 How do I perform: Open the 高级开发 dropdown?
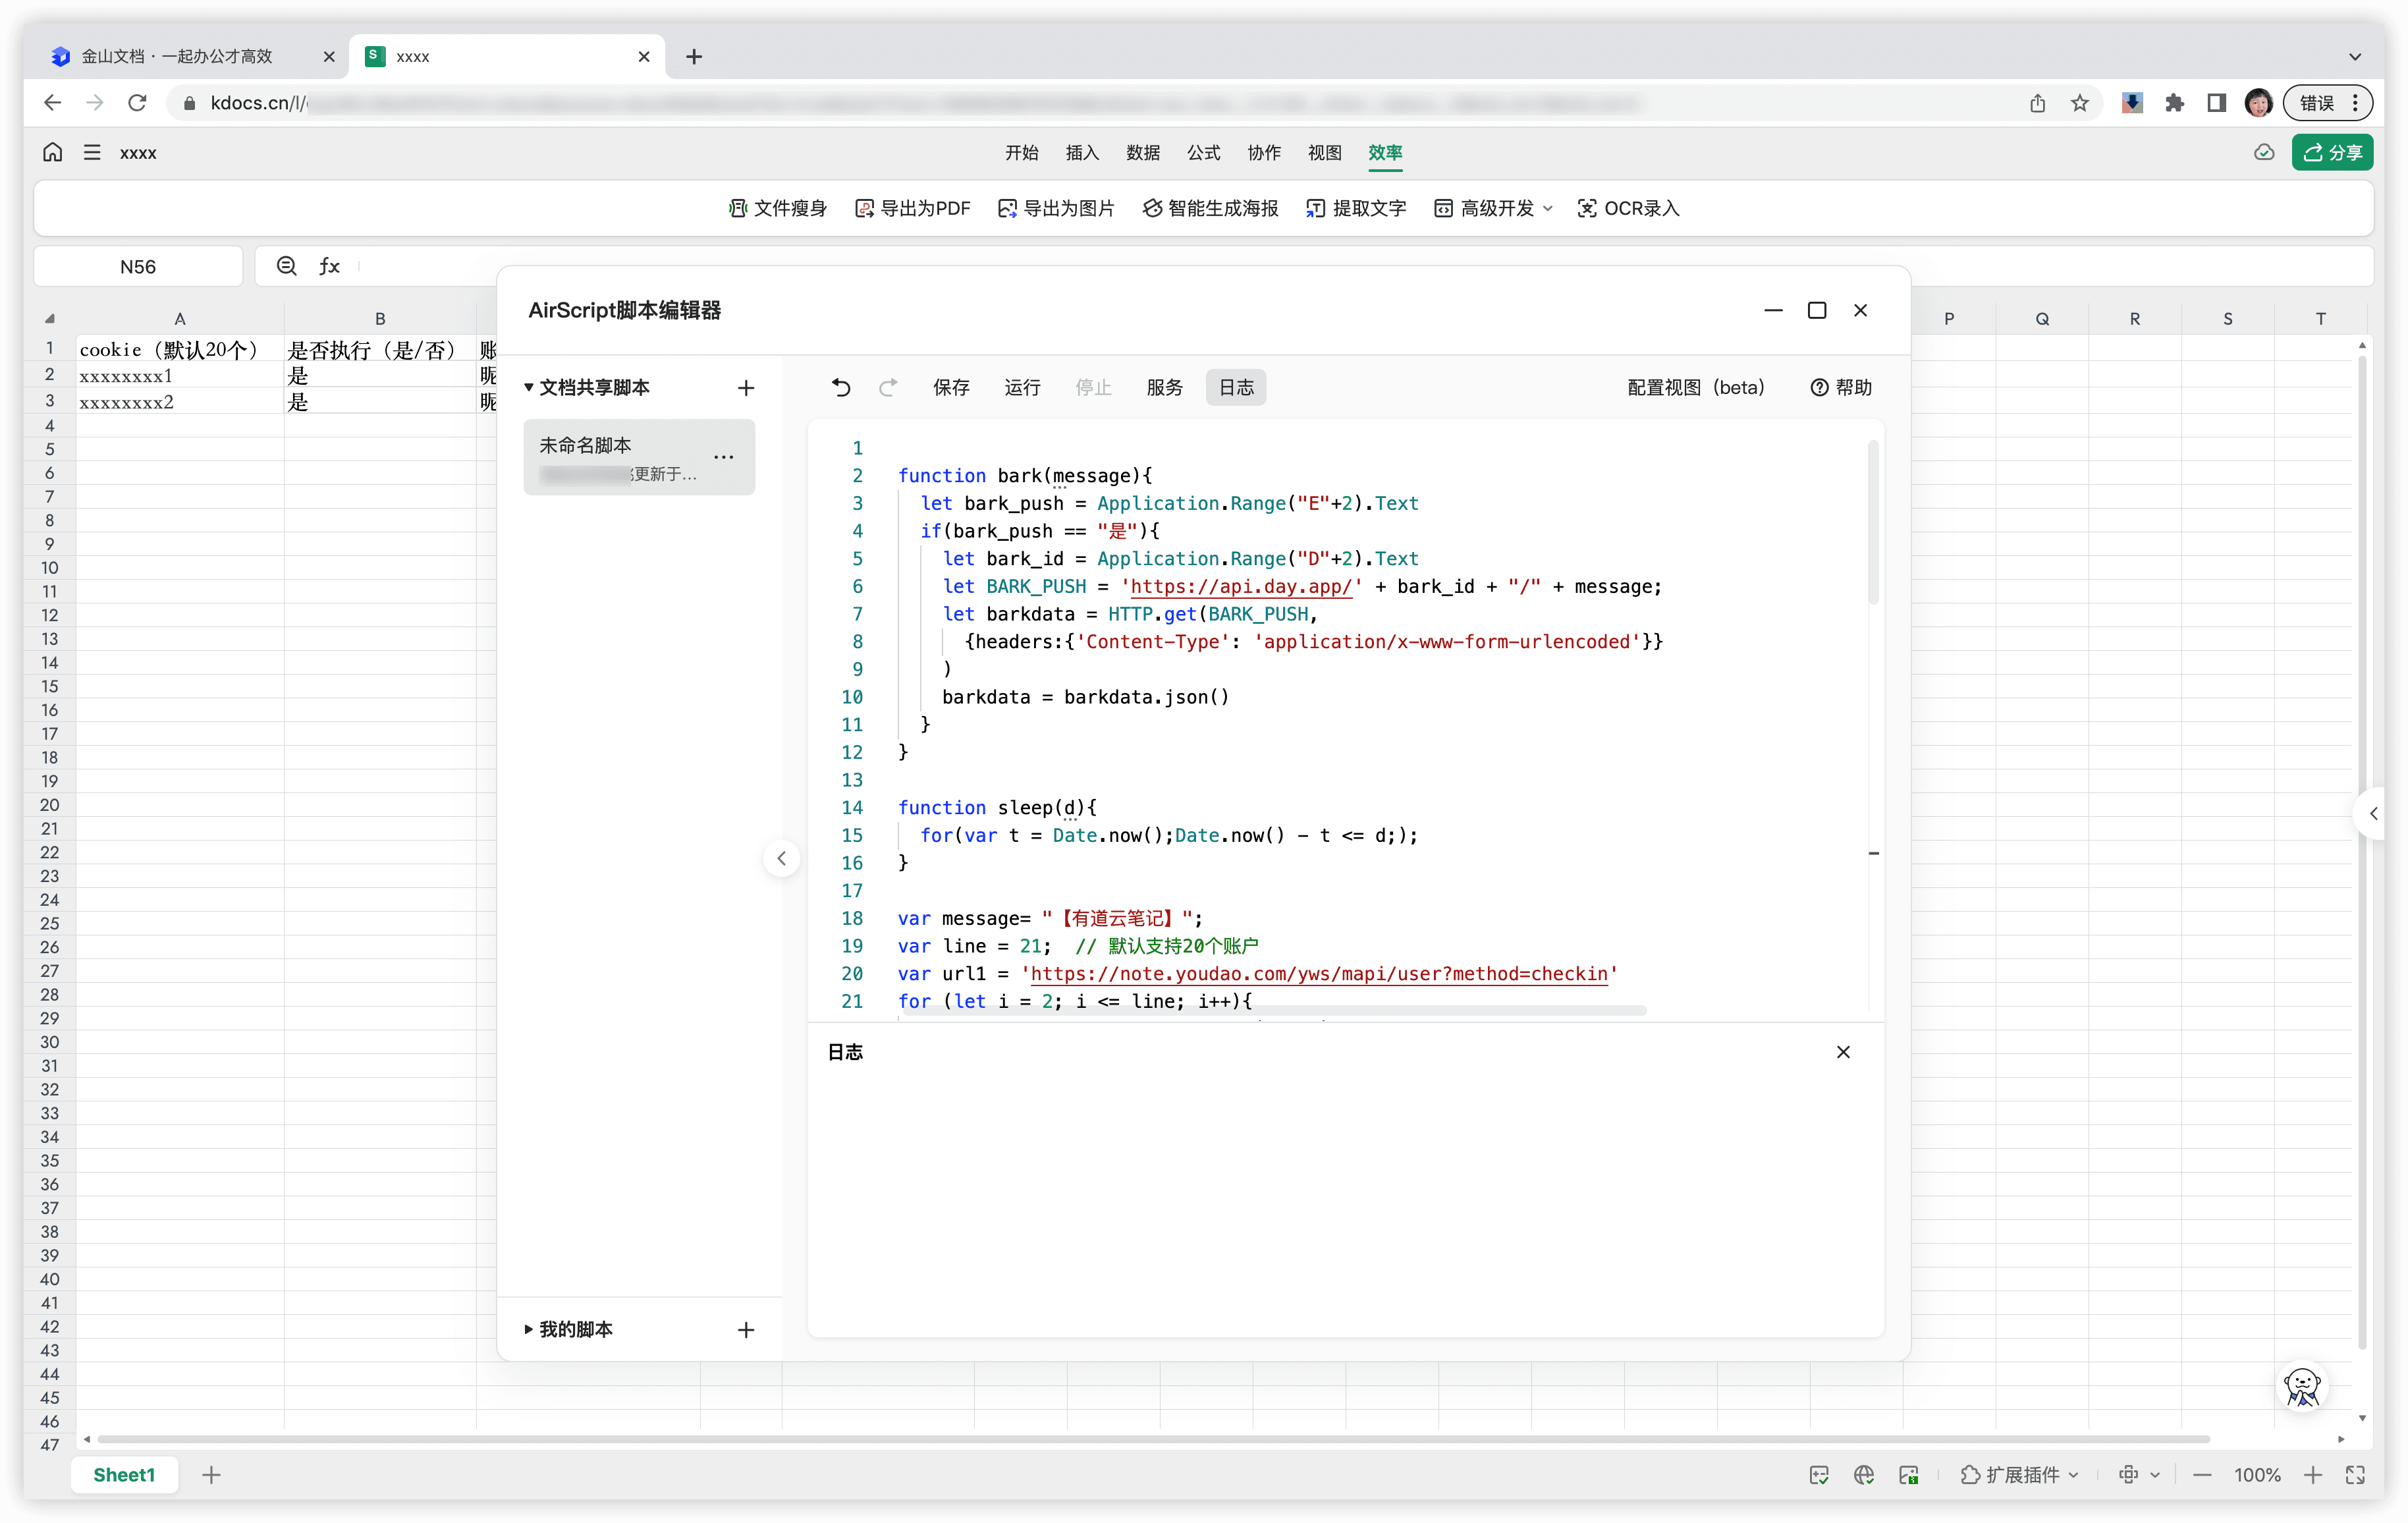(1494, 208)
